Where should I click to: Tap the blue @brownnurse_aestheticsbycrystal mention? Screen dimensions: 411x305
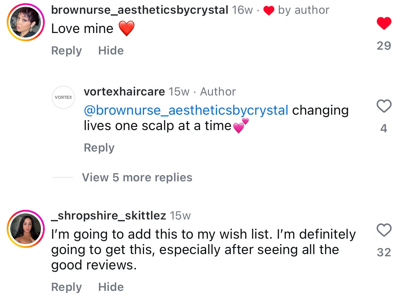186,110
